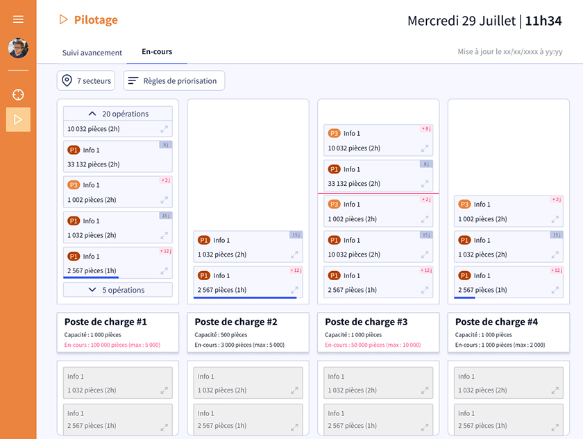Click the Poste de charge #1 header

click(x=105, y=322)
